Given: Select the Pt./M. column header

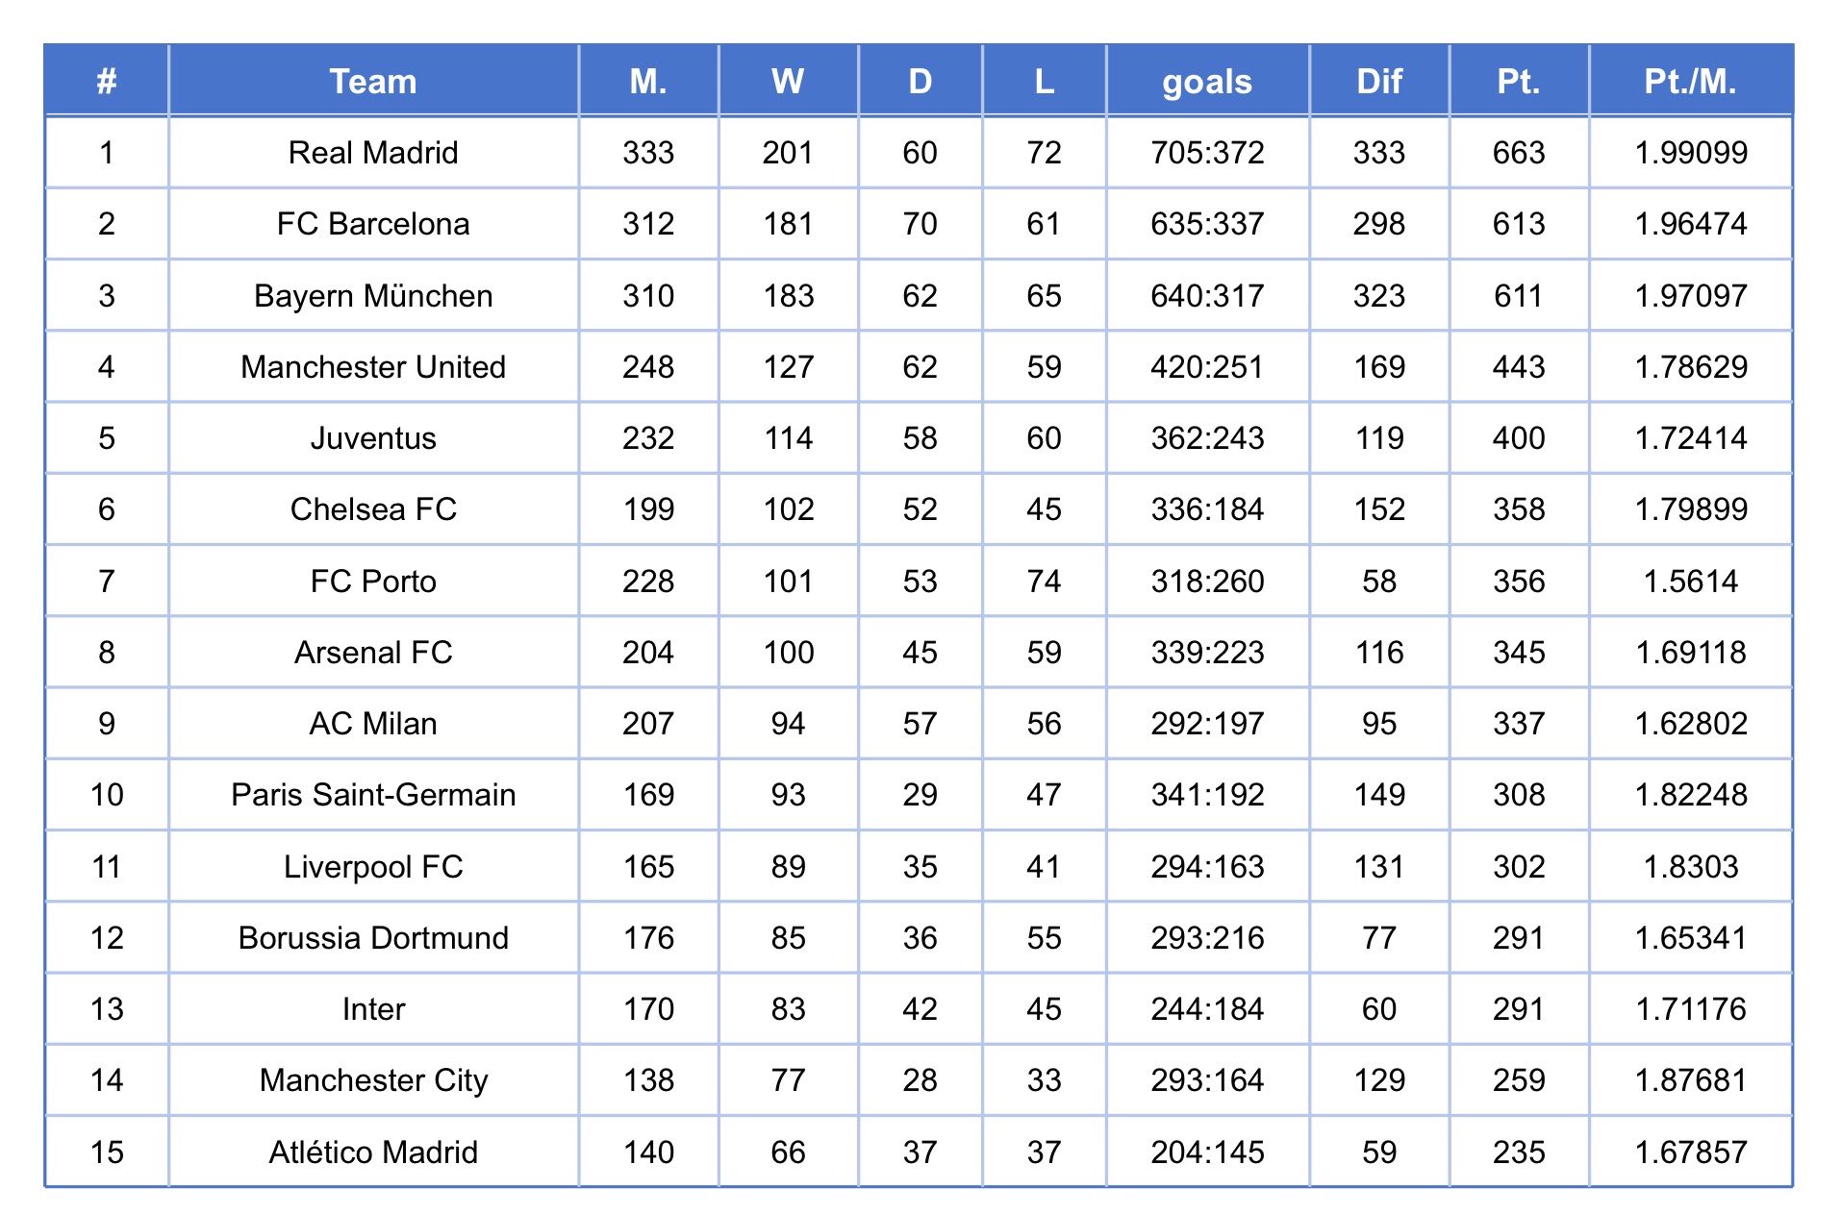Looking at the screenshot, I should pos(1690,82).
